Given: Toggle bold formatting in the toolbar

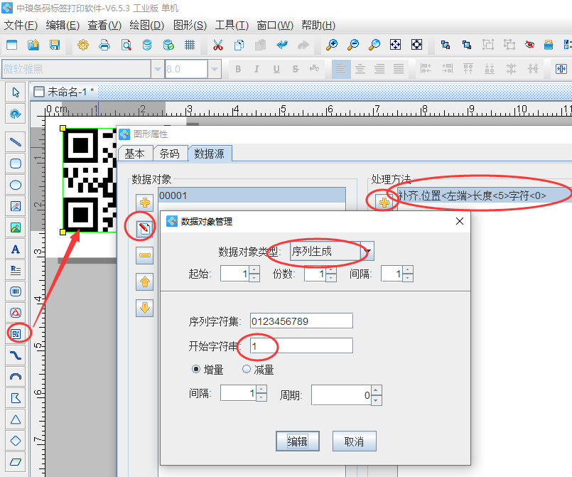Looking at the screenshot, I should click(x=238, y=69).
